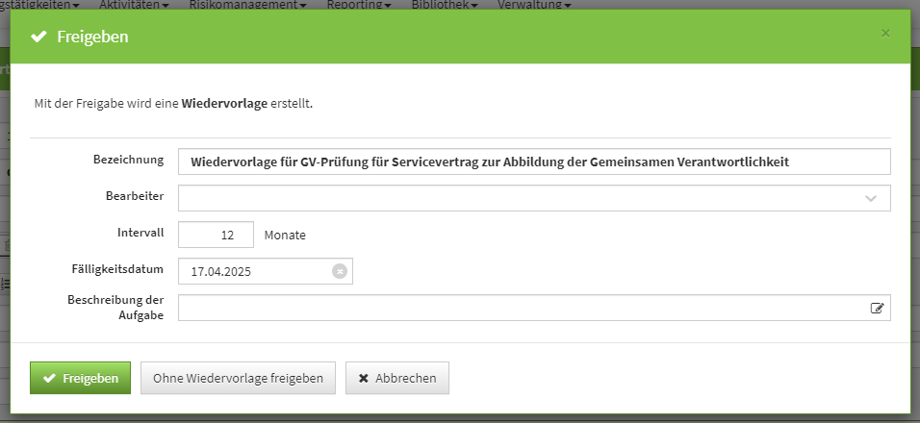920x423 pixels.
Task: Open the Verwaltung menu
Action: pos(534,5)
